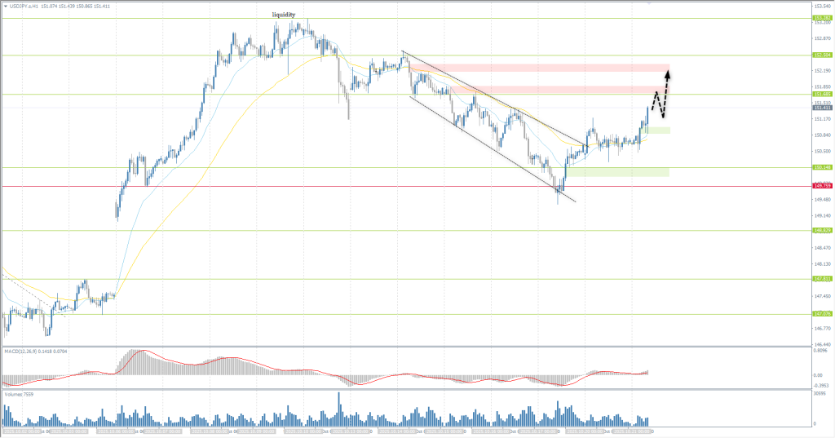Select the small green zone below current price

tap(656, 130)
